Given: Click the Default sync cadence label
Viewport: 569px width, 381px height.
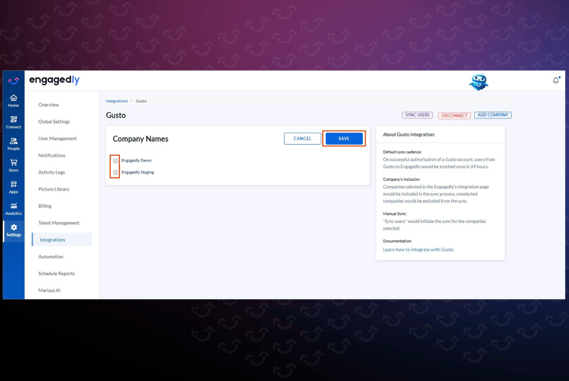Looking at the screenshot, I should (x=402, y=152).
